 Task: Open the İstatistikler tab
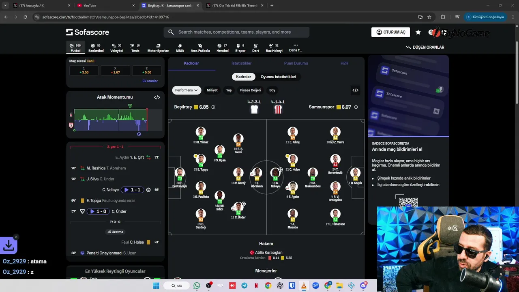tap(242, 63)
